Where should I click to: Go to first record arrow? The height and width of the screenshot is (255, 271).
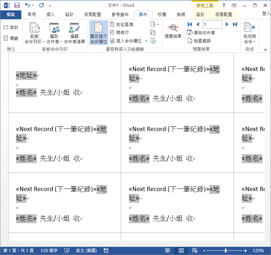[x=190, y=24]
